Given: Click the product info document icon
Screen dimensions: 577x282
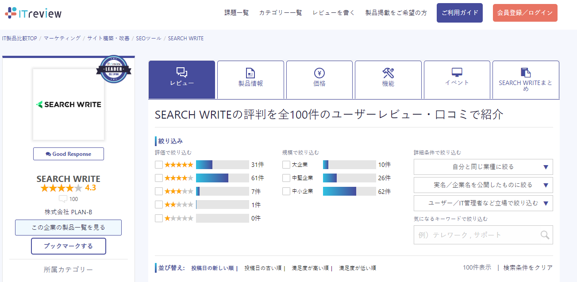Looking at the screenshot, I should (x=250, y=73).
